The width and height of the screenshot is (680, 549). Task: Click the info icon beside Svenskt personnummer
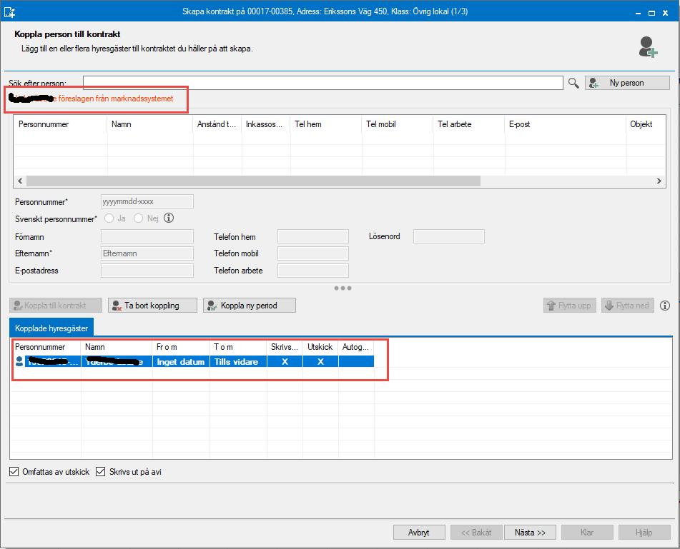[169, 218]
